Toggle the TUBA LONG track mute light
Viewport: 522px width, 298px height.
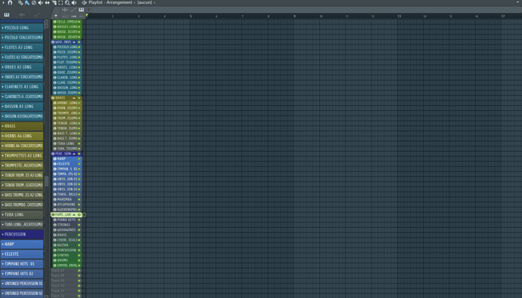[79, 143]
